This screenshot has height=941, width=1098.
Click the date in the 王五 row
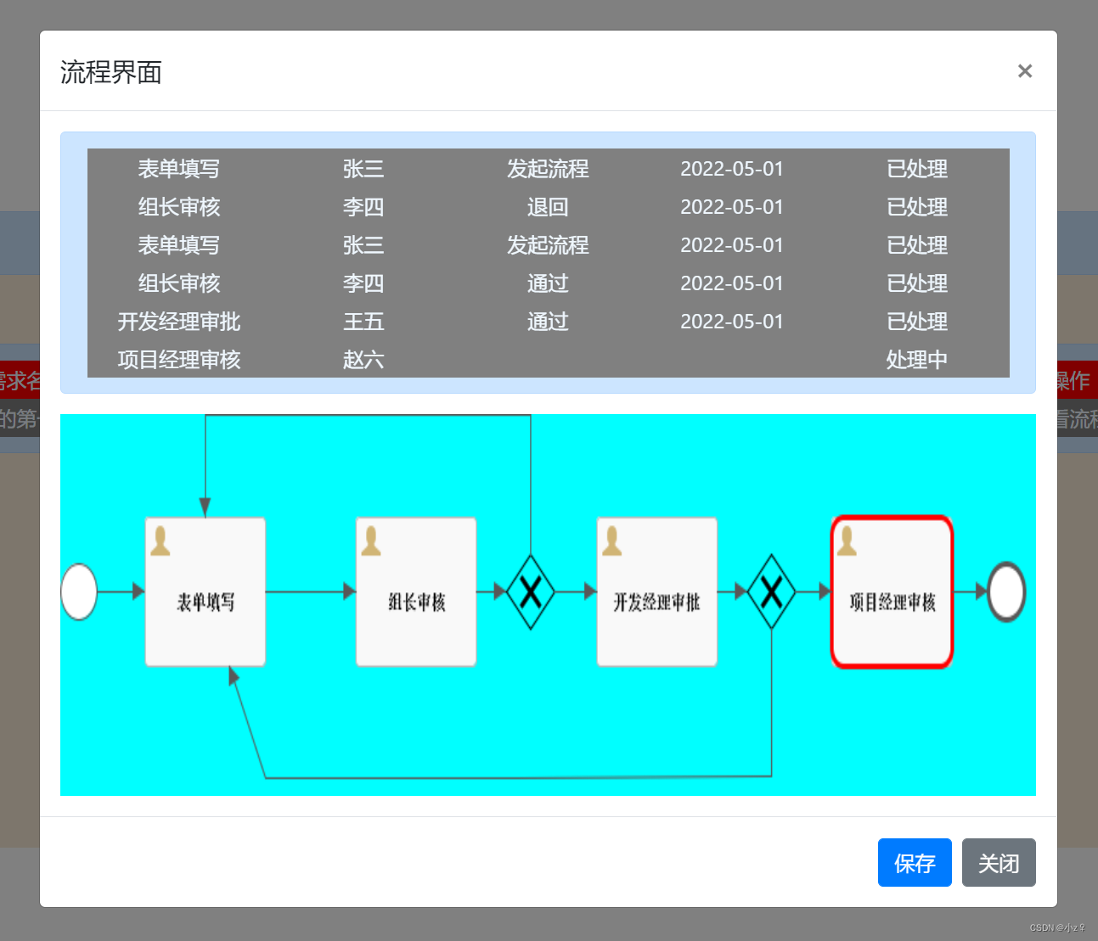point(732,322)
